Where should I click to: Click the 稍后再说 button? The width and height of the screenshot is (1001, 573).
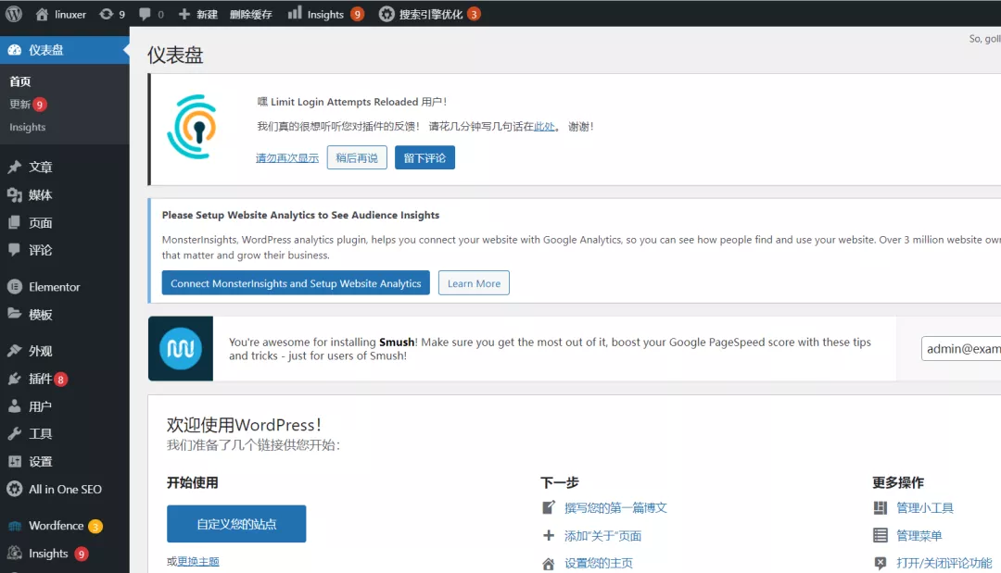coord(357,157)
